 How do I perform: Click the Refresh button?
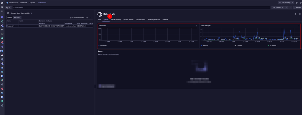pyautogui.click(x=297, y=8)
